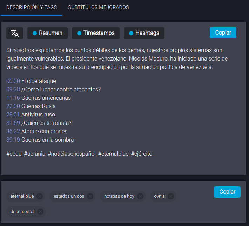Click the hashtags line starting with #eeuu
The height and width of the screenshot is (226, 249).
click(79, 154)
